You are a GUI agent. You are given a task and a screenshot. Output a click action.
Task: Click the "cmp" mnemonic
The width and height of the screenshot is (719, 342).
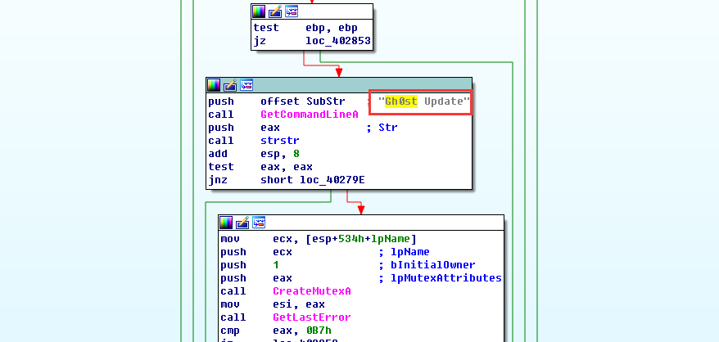tap(230, 331)
